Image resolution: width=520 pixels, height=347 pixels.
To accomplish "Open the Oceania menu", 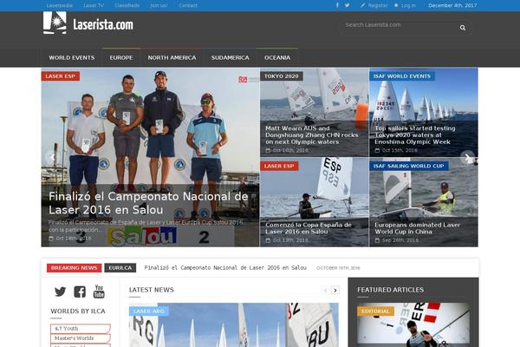I will [277, 58].
